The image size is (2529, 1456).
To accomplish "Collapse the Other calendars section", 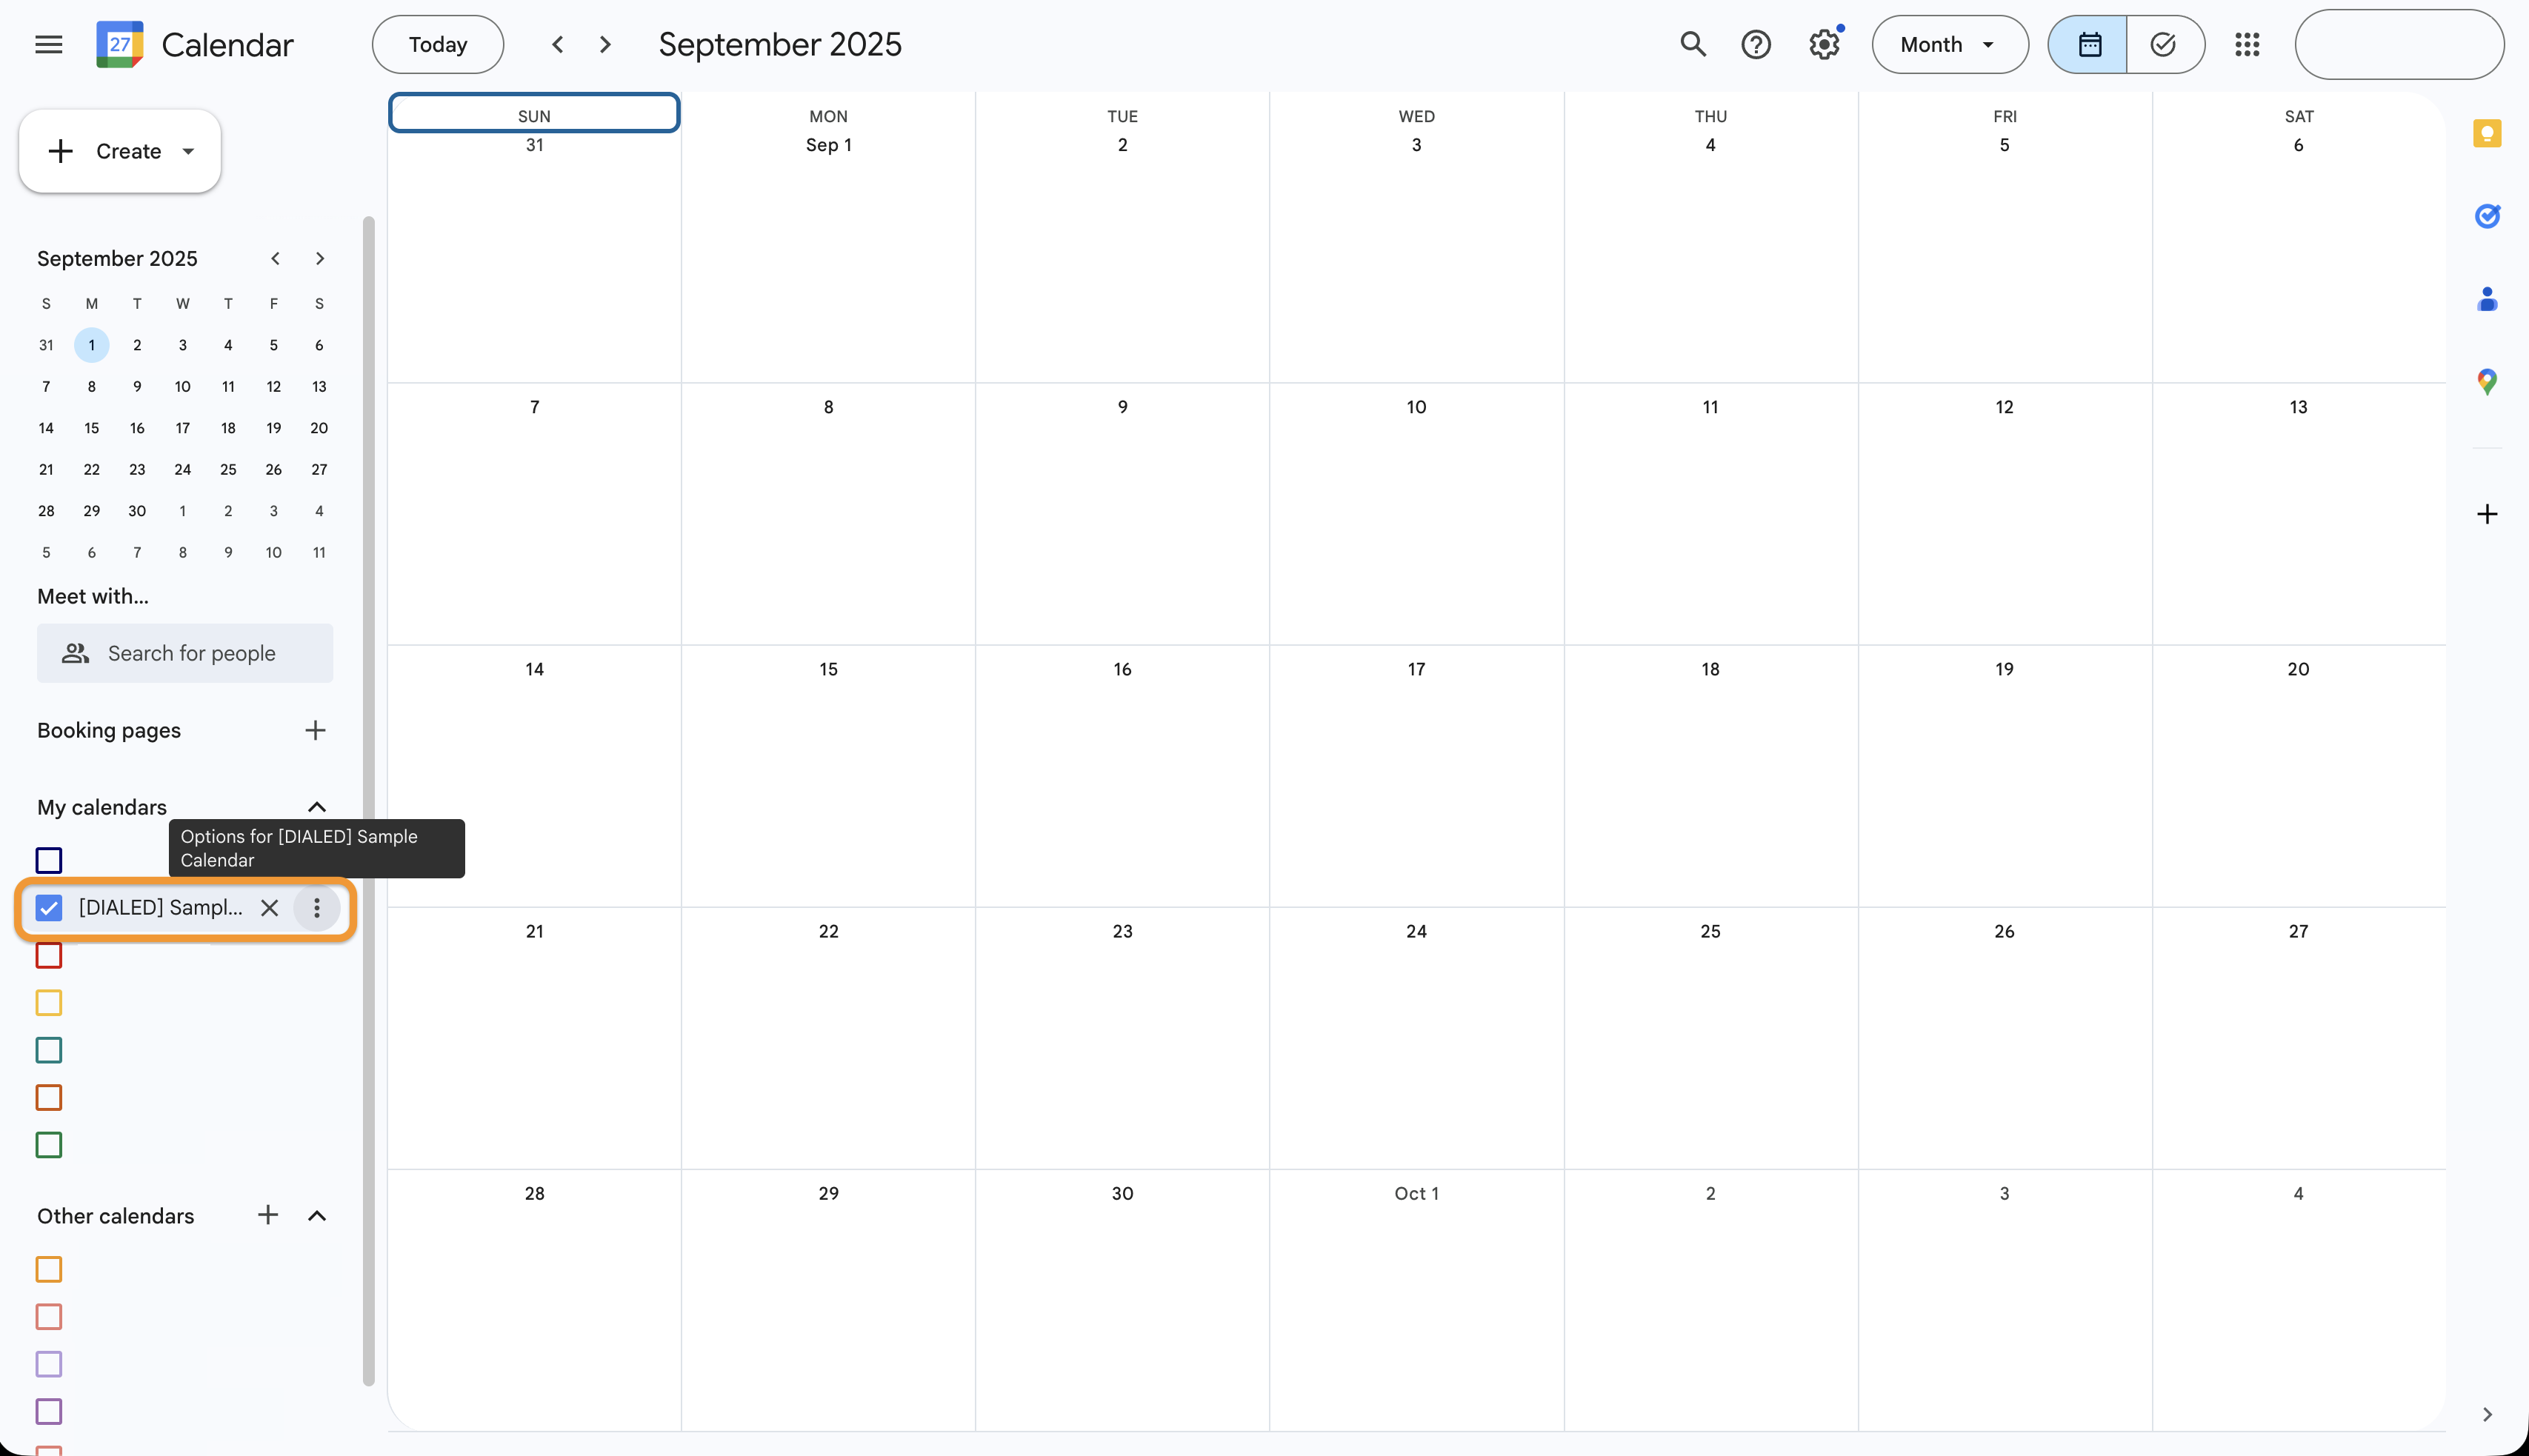I will click(x=317, y=1215).
